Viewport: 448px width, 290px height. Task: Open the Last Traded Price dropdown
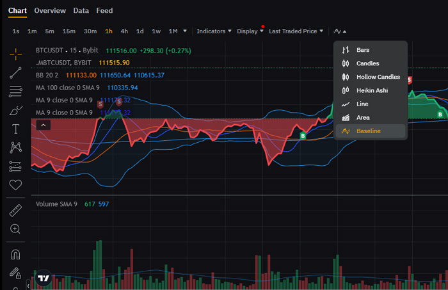296,31
